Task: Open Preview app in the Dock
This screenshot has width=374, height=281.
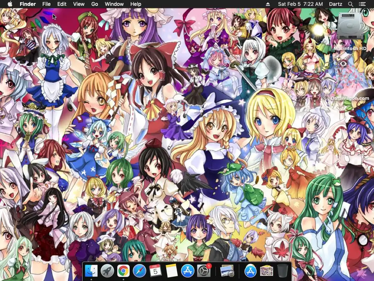Action: pos(227,271)
